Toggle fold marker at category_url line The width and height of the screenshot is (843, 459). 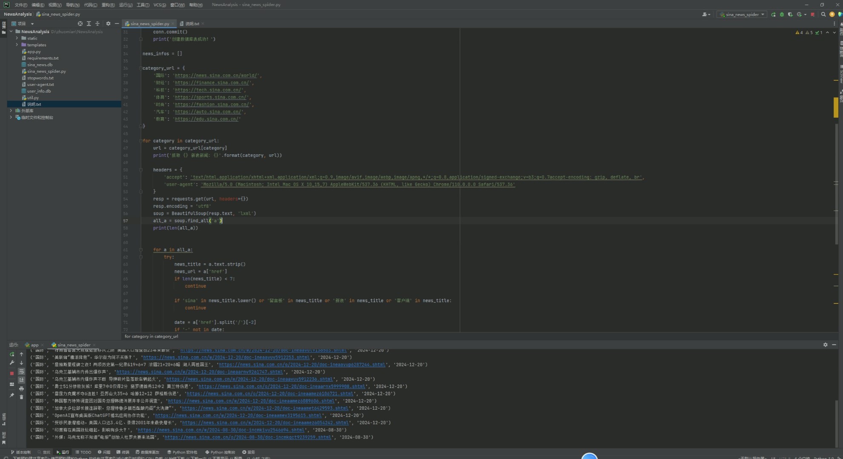140,68
